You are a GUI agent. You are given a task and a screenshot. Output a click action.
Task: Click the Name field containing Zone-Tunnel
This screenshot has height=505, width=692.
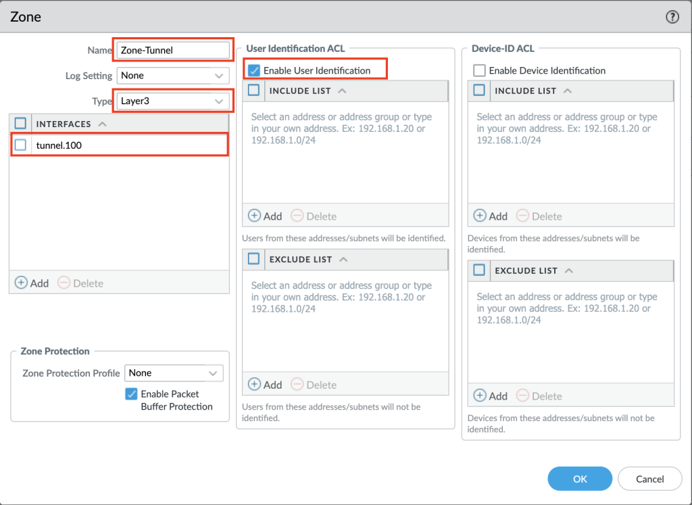173,50
